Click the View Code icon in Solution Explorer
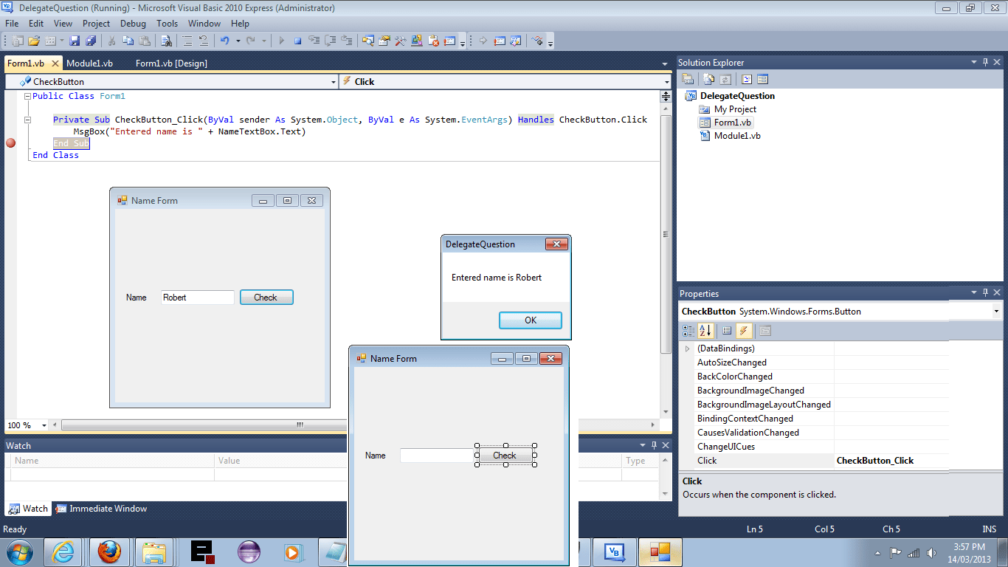The width and height of the screenshot is (1008, 567). (747, 79)
